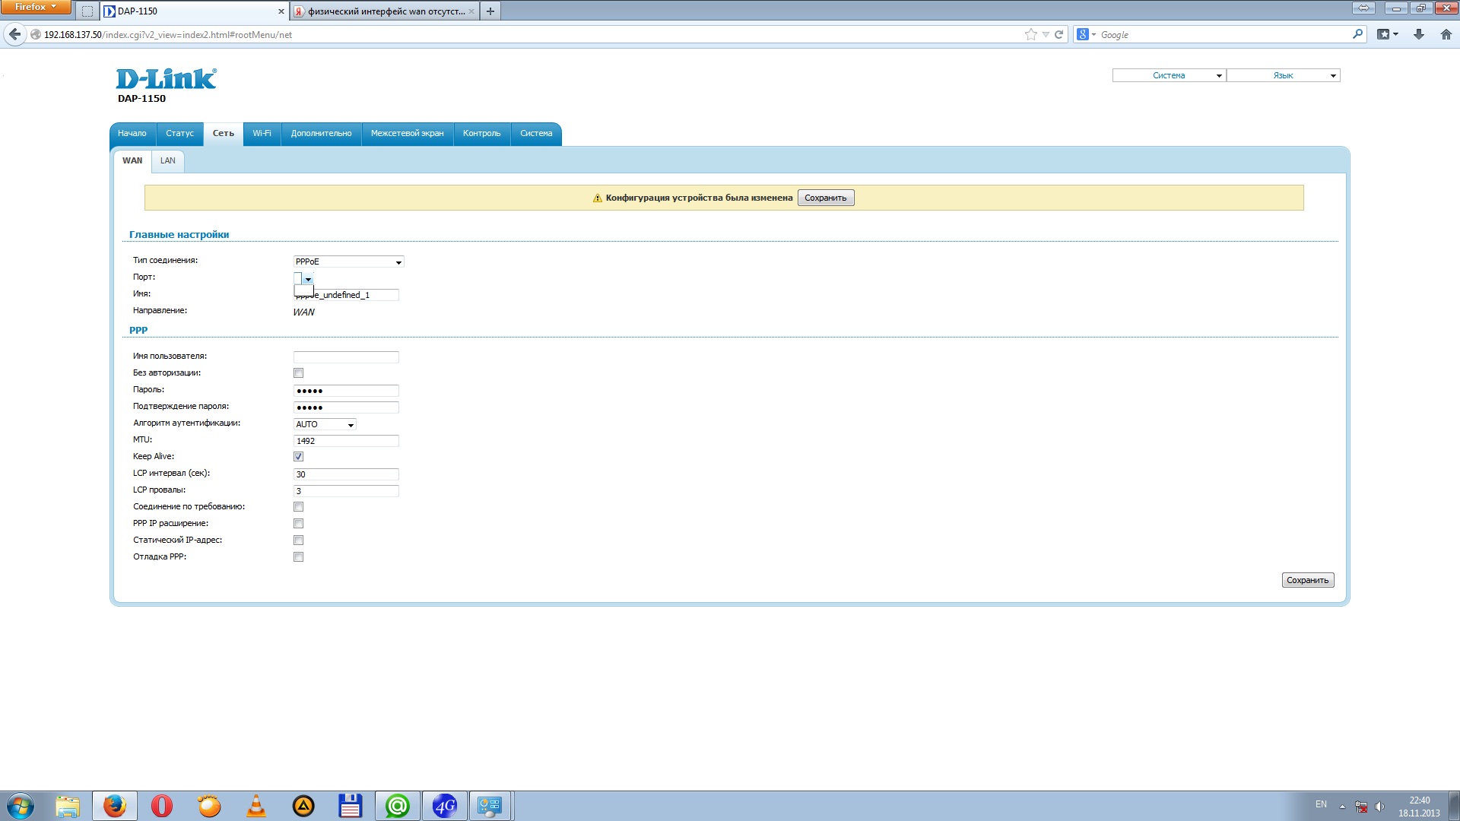Expand 'Алгоритм аутентификации' AUTO dropdown
Viewport: 1460px width, 821px height.
pyautogui.click(x=325, y=424)
